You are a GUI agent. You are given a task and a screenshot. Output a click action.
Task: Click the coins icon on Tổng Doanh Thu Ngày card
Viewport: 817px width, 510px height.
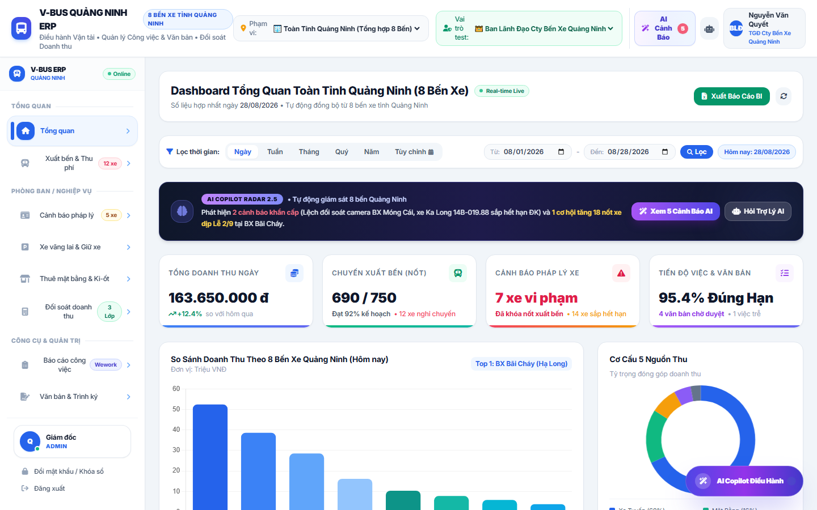pos(294,273)
